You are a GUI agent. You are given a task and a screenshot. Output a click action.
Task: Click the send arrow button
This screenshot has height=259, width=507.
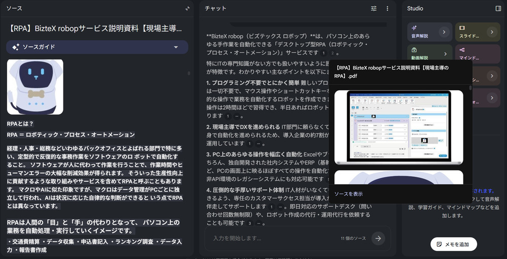click(x=378, y=238)
